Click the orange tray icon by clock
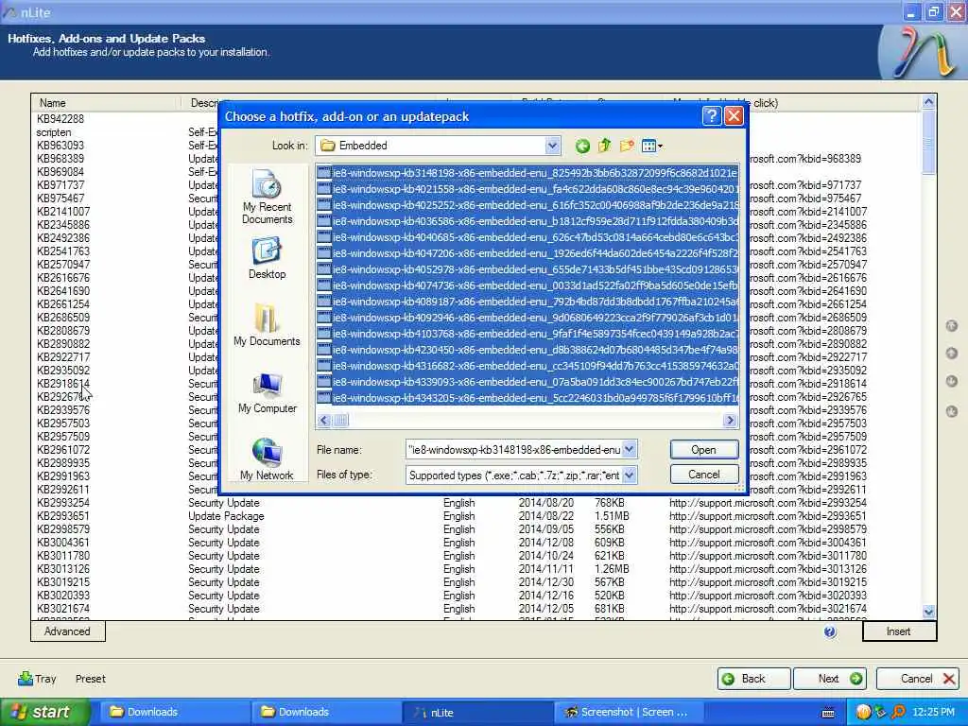This screenshot has width=968, height=726. [x=863, y=713]
